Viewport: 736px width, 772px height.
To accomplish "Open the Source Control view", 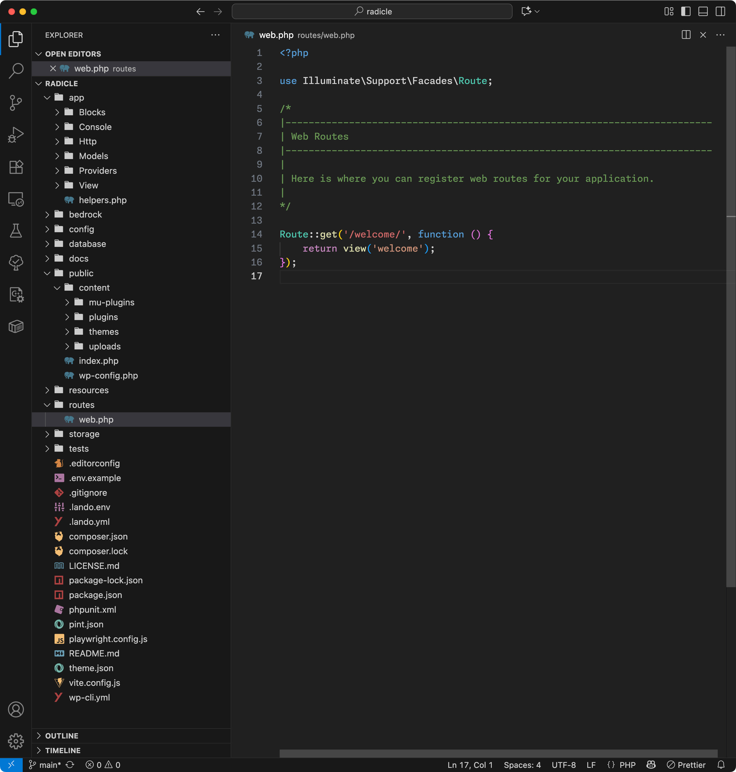I will tap(16, 103).
